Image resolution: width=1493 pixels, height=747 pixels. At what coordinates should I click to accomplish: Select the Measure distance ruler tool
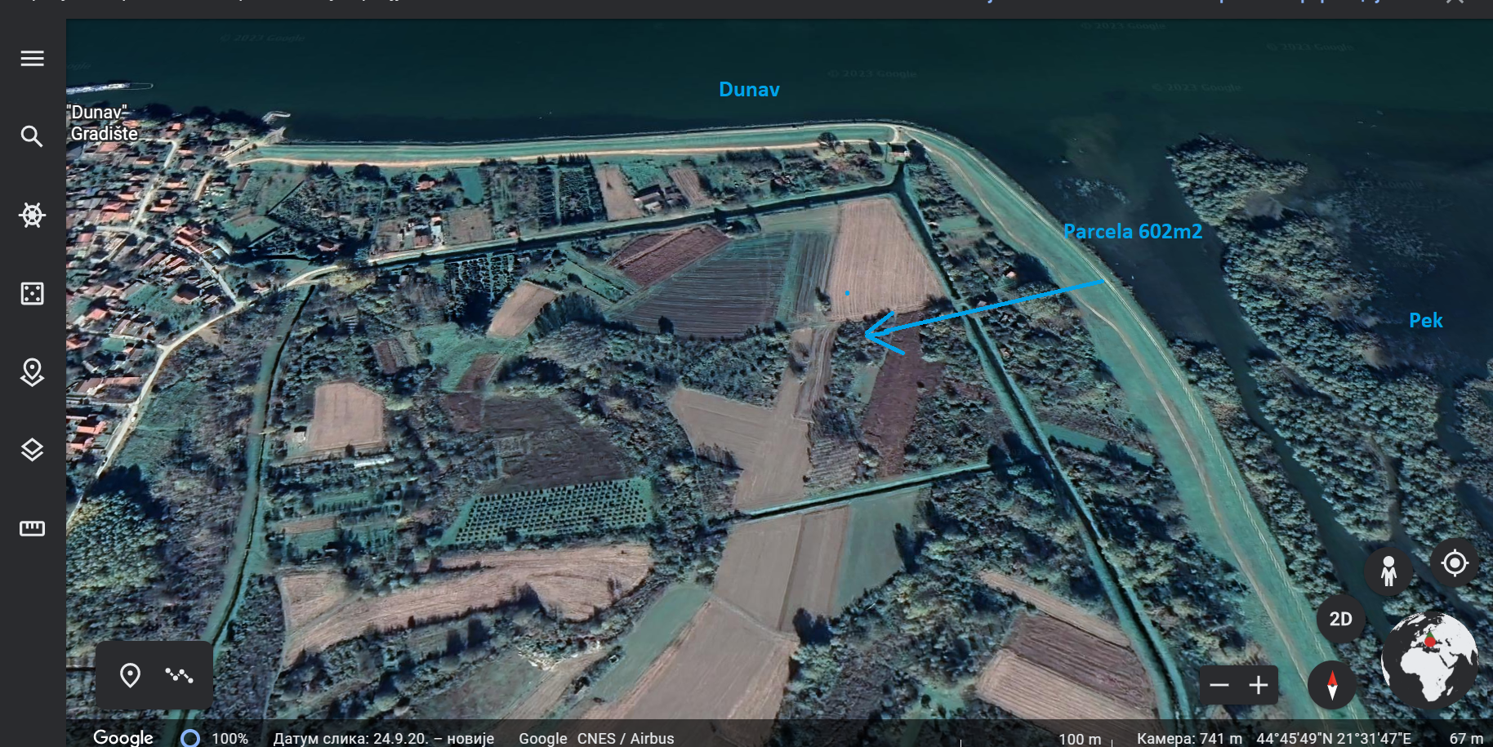32,528
